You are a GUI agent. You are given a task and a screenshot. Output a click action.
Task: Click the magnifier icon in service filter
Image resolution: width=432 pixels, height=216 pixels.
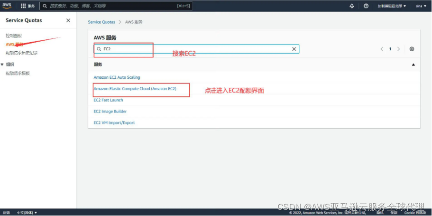click(x=99, y=49)
